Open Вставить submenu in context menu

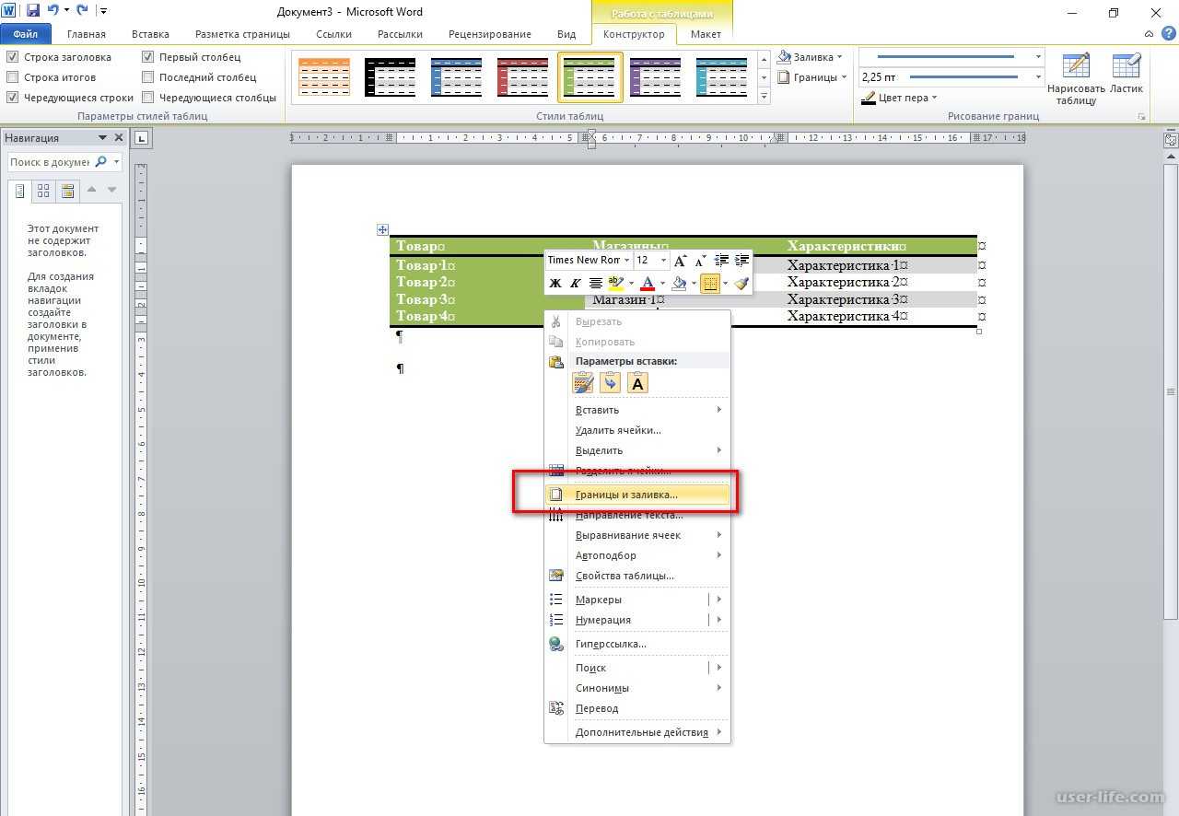point(637,410)
